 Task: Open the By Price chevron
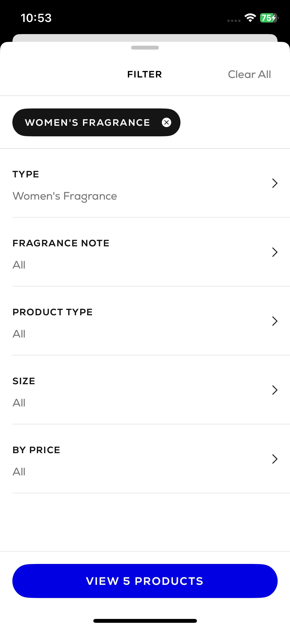coord(275,459)
